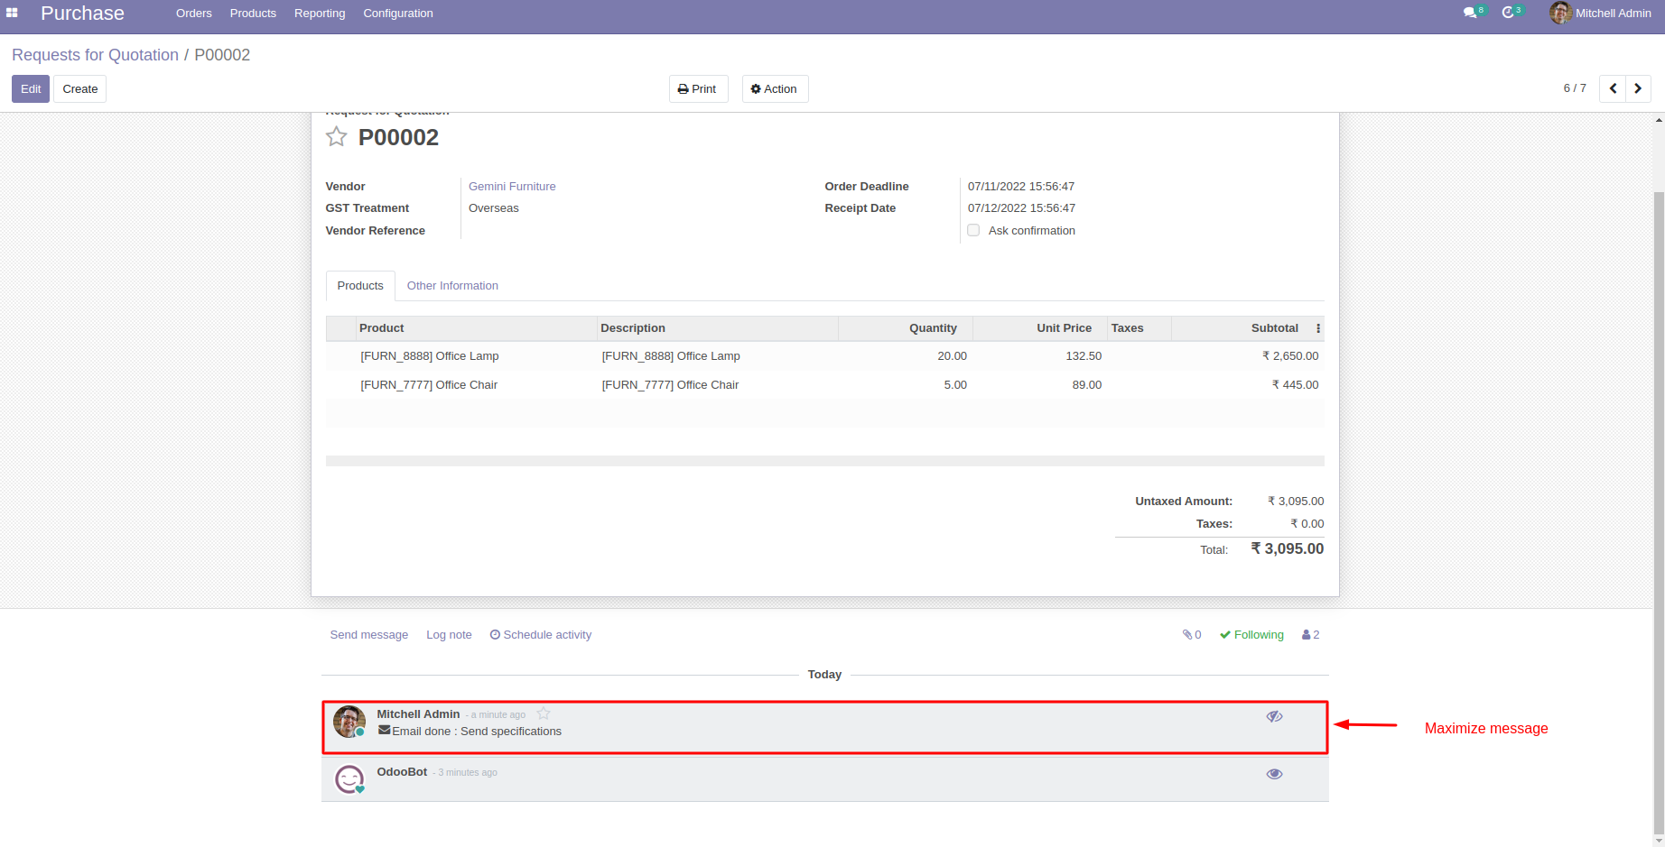Open the Print dropdown
Screen dimensions: 1665x847
(x=698, y=88)
